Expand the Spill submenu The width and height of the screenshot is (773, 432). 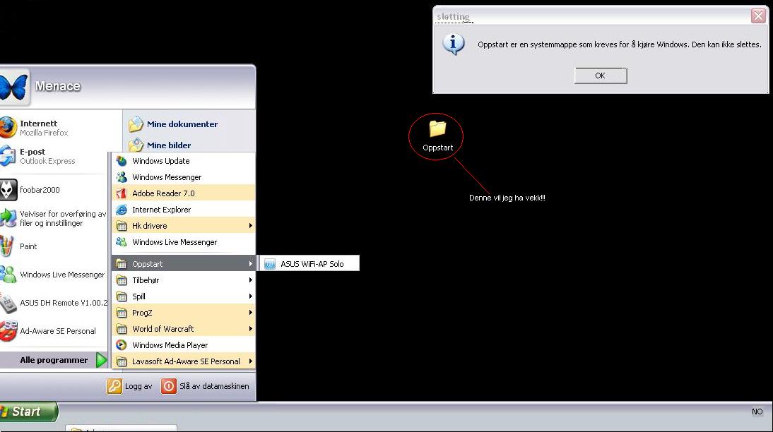pyautogui.click(x=184, y=296)
